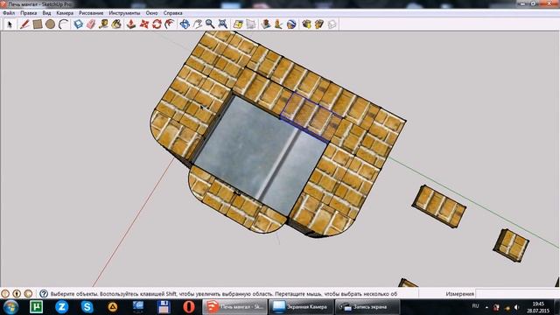Open the Photo Textures tool
Screen dimensions: 560x315
pyautogui.click(x=278, y=24)
